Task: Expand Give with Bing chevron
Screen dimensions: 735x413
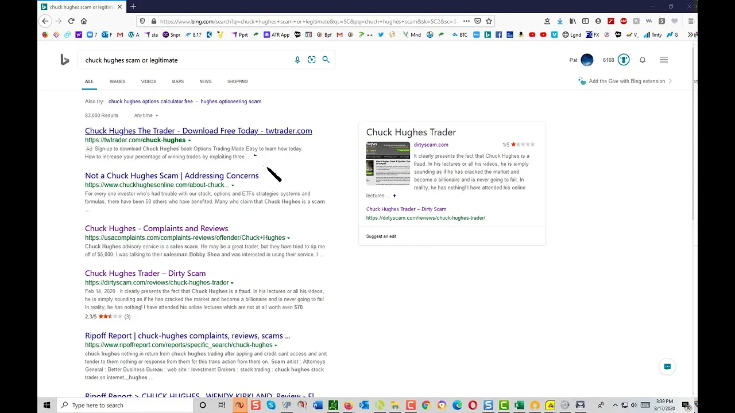Action: (x=670, y=81)
